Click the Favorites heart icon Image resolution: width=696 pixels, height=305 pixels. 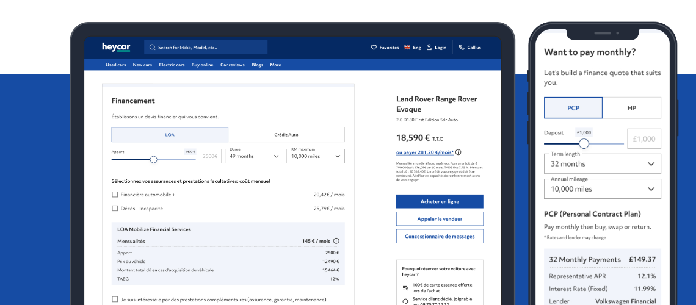(x=374, y=48)
